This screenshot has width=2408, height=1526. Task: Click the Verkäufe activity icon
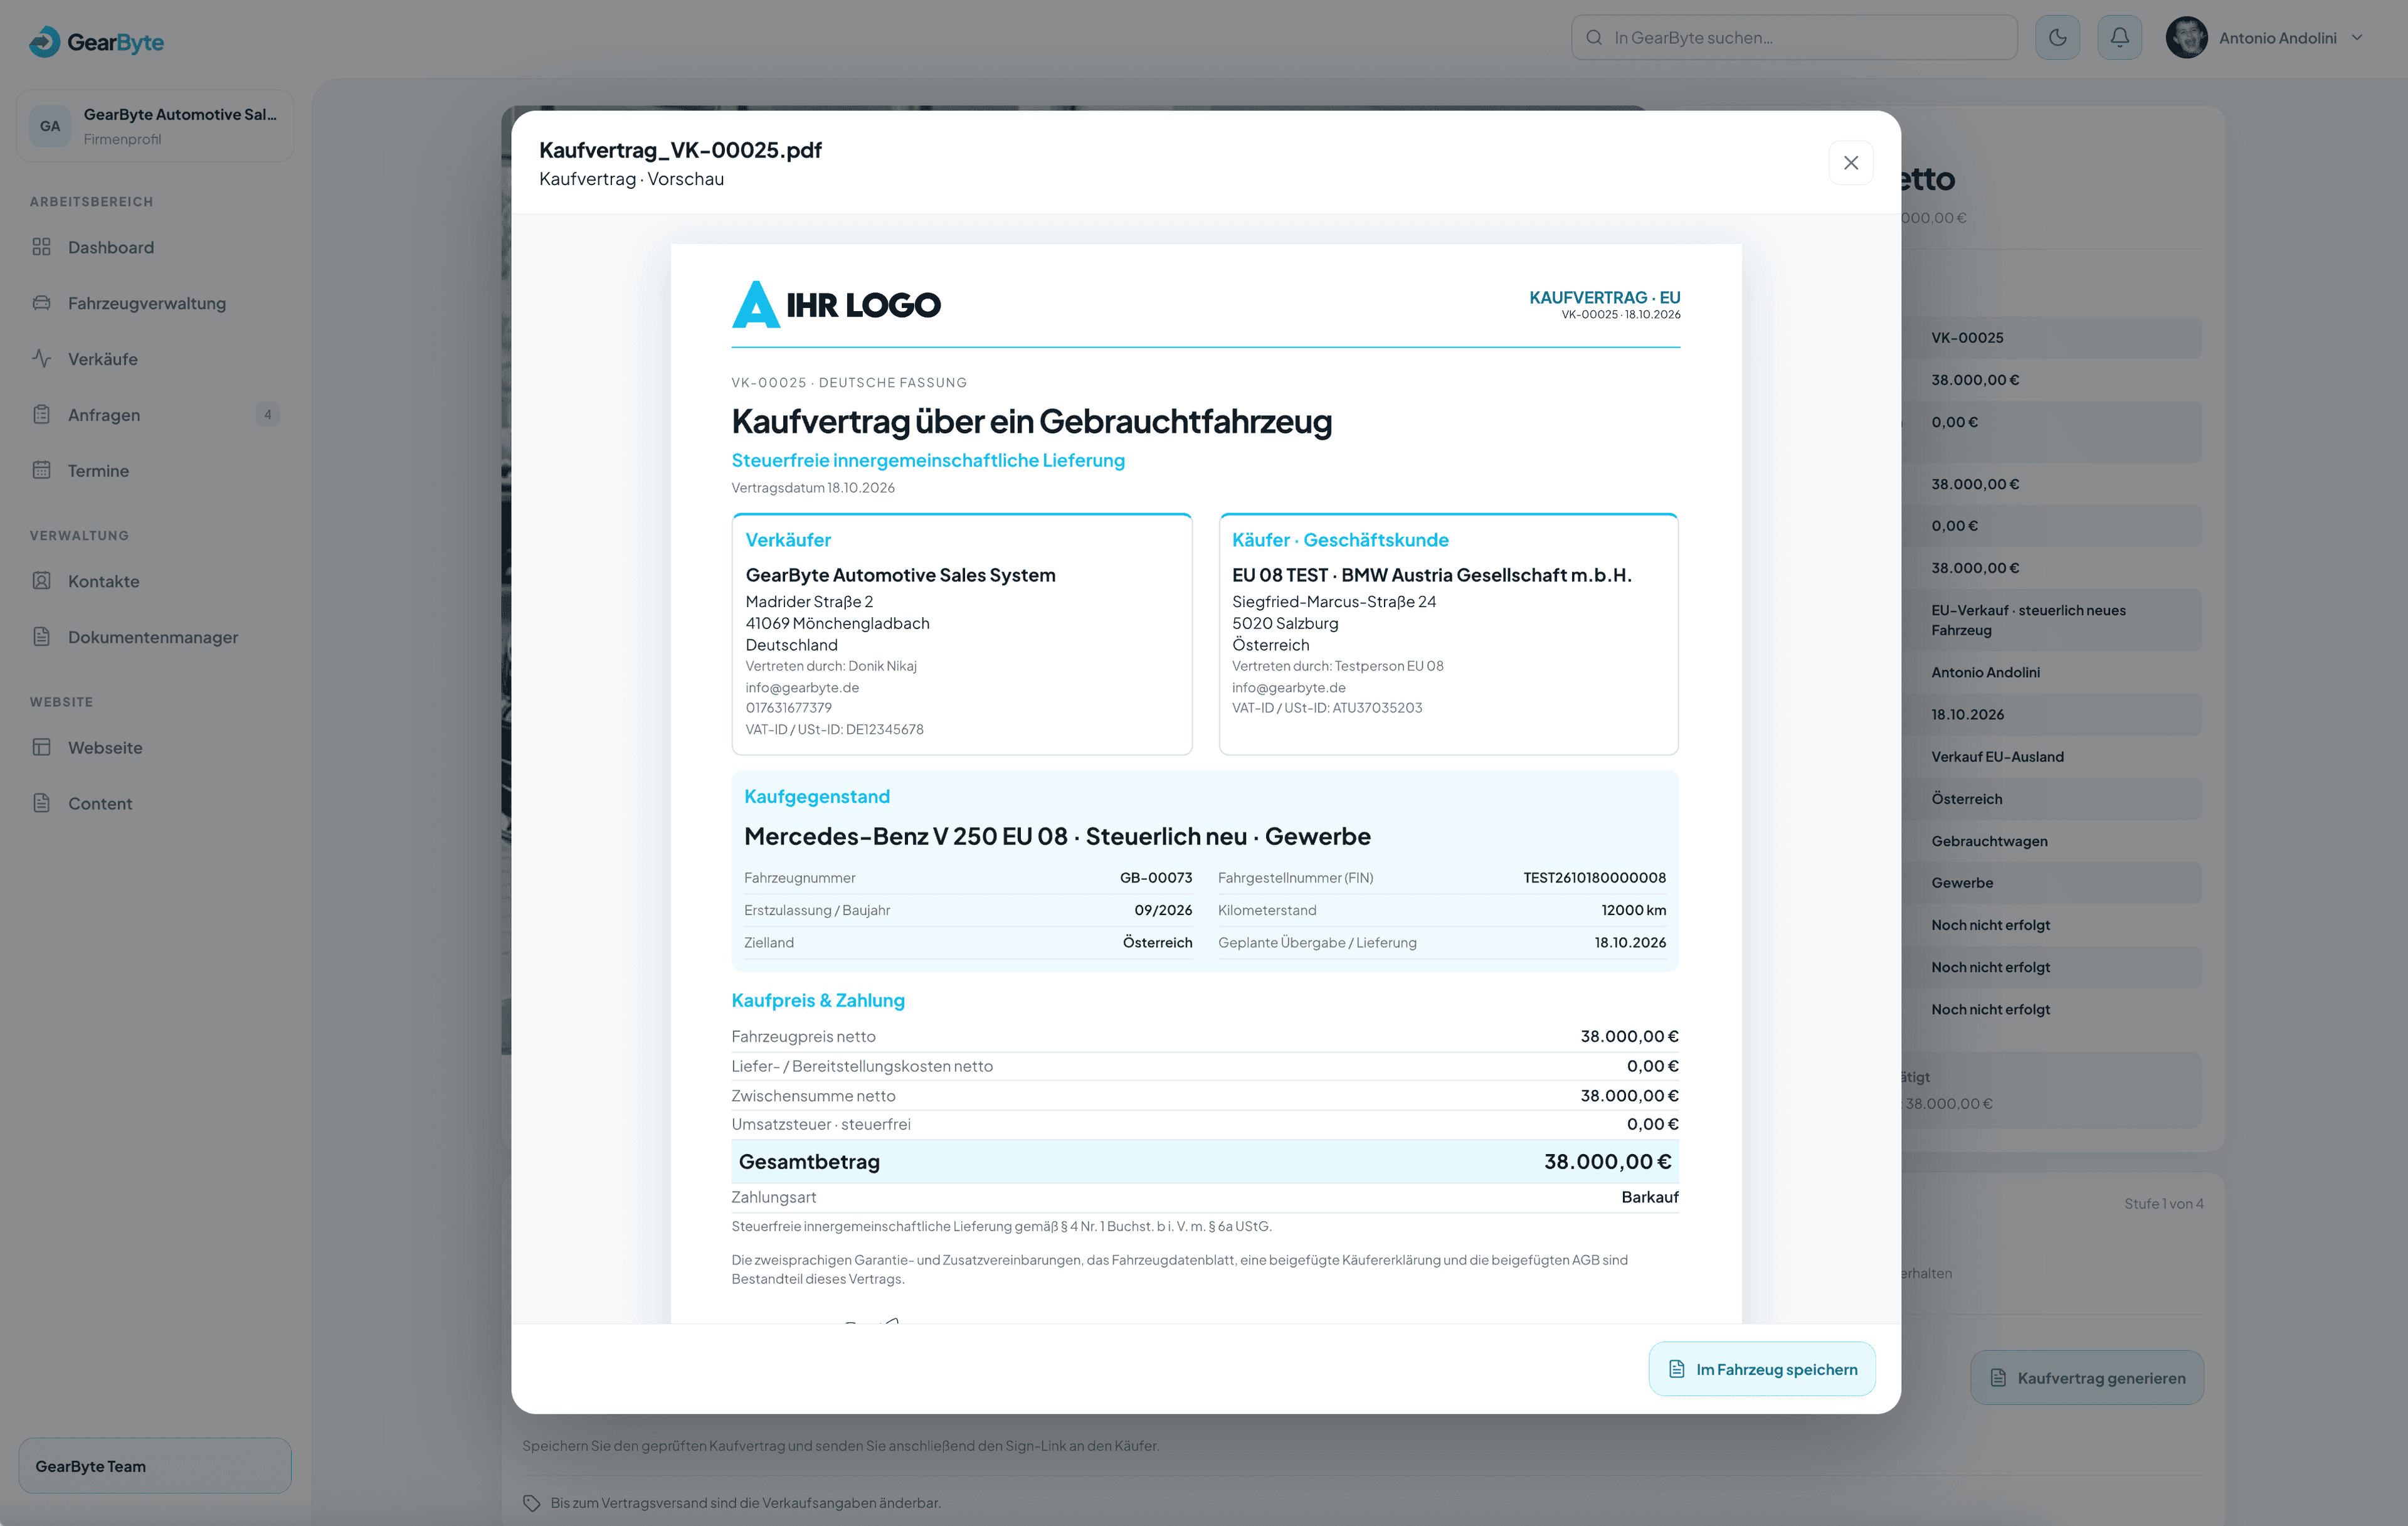[x=41, y=359]
